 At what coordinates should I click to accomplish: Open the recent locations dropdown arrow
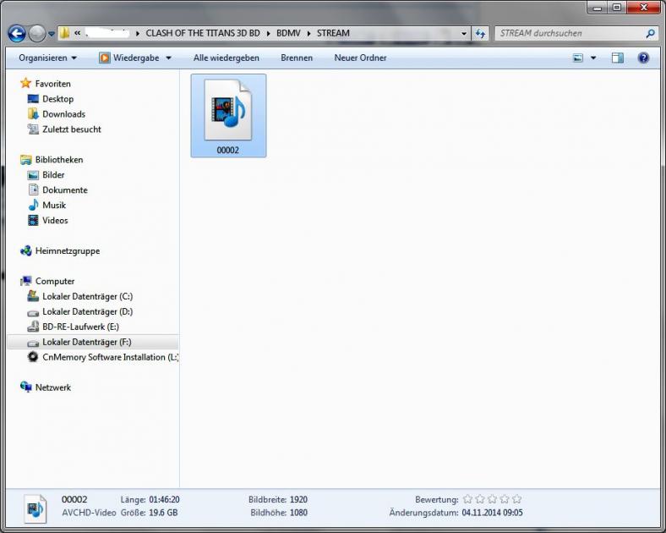[52, 34]
